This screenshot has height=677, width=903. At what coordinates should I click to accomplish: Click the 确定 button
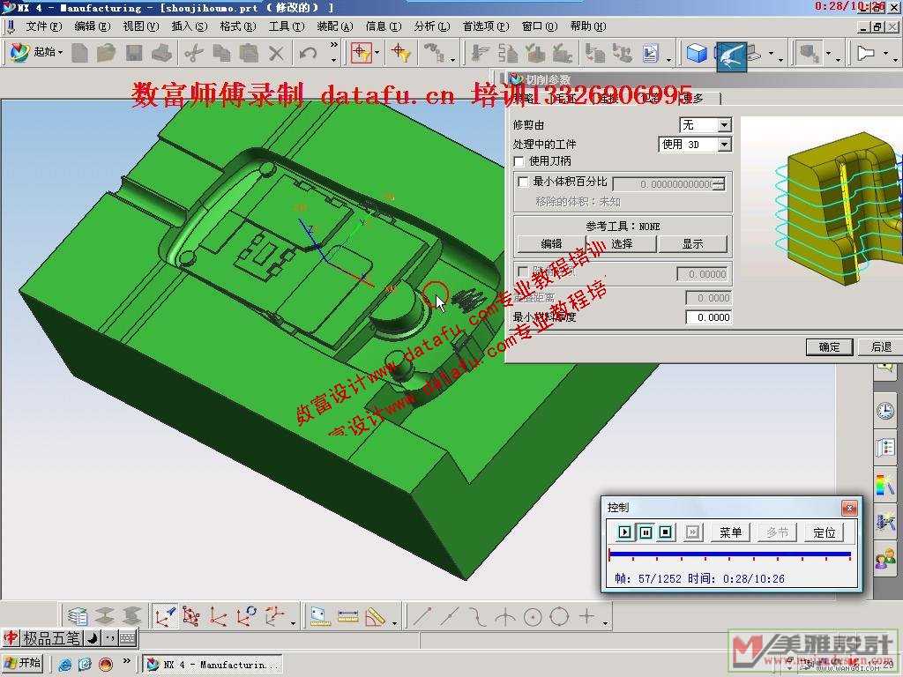pyautogui.click(x=829, y=346)
